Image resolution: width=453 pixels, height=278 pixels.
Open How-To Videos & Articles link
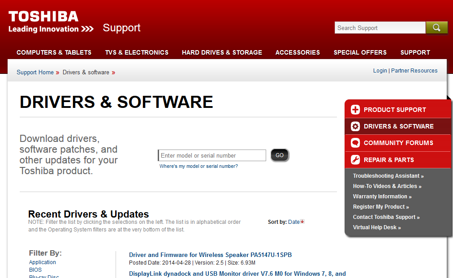[x=387, y=186]
